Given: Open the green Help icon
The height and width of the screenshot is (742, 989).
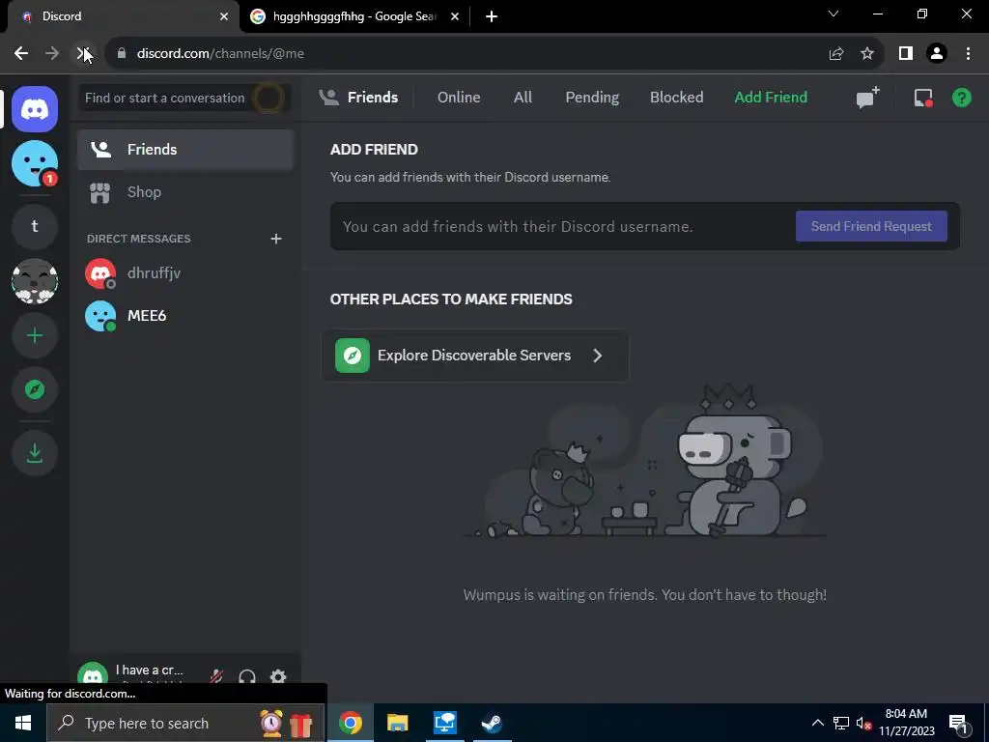Looking at the screenshot, I should [961, 98].
